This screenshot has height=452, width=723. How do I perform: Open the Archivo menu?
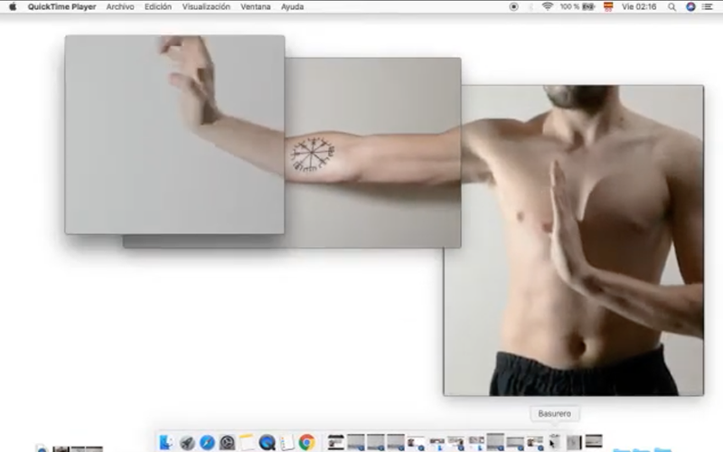[x=119, y=6]
